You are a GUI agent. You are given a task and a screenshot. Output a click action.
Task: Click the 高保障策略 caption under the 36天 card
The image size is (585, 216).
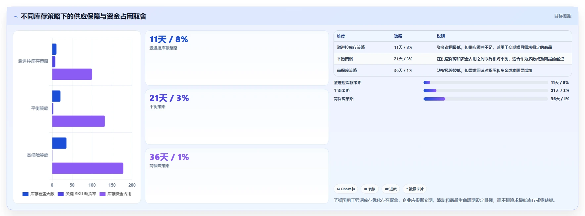pos(159,166)
